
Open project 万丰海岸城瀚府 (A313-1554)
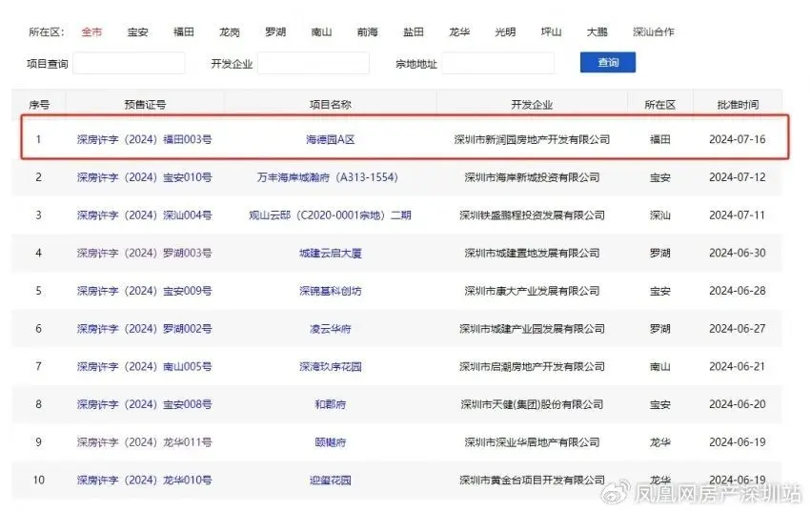328,177
